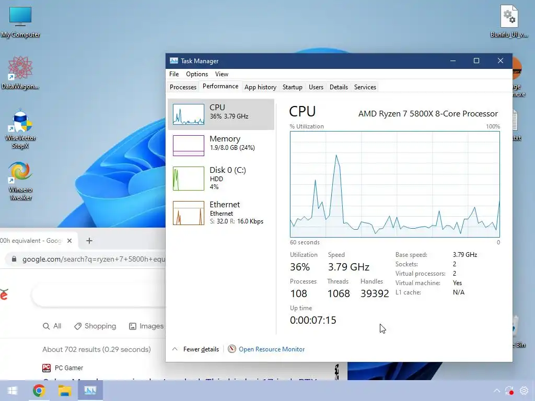The height and width of the screenshot is (401, 535).
Task: Maximize the Task Manager window
Action: [476, 61]
